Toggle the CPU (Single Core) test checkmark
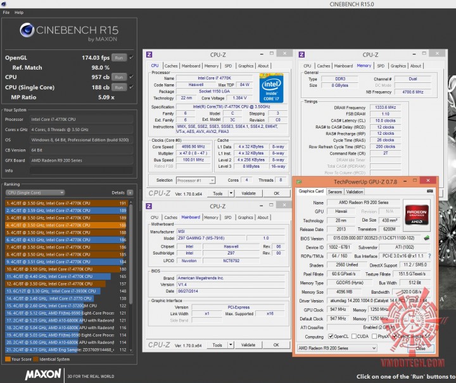Screen dimensions: 456x383 (x=132, y=87)
